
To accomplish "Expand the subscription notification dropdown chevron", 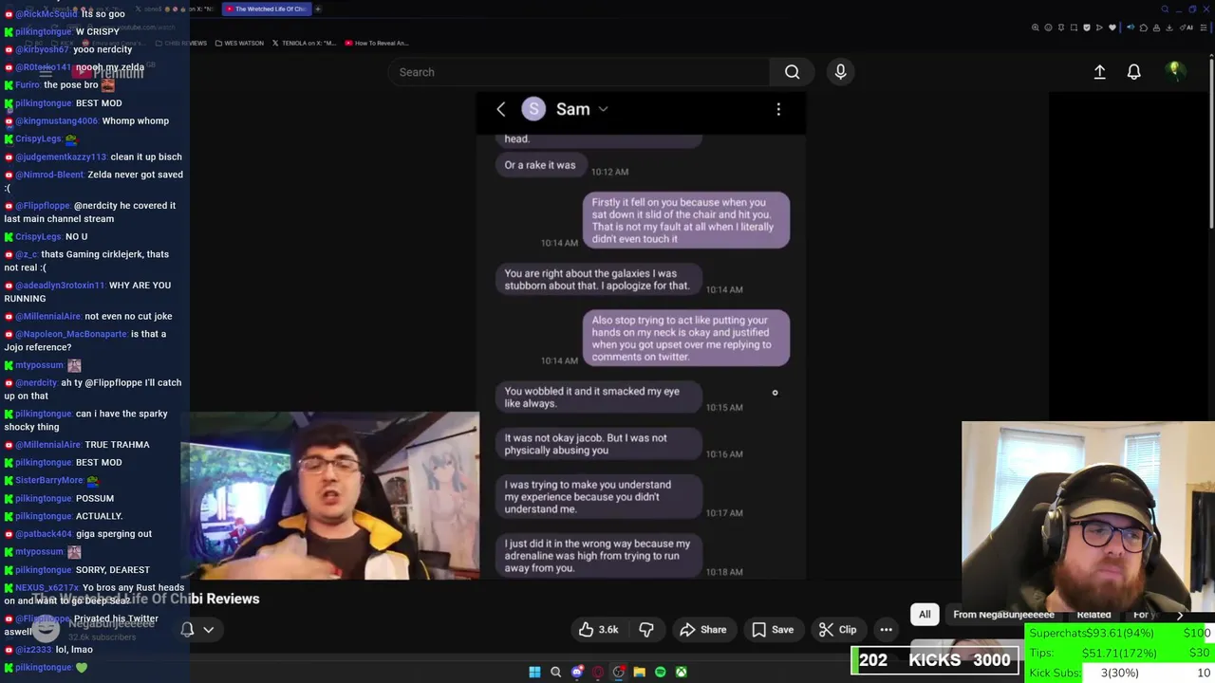I will point(209,629).
